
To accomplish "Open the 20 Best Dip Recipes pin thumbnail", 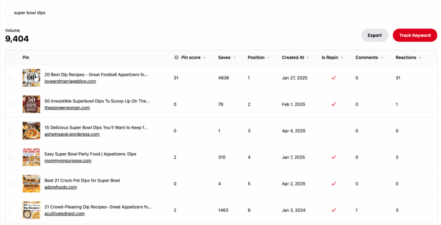I will tap(31, 78).
